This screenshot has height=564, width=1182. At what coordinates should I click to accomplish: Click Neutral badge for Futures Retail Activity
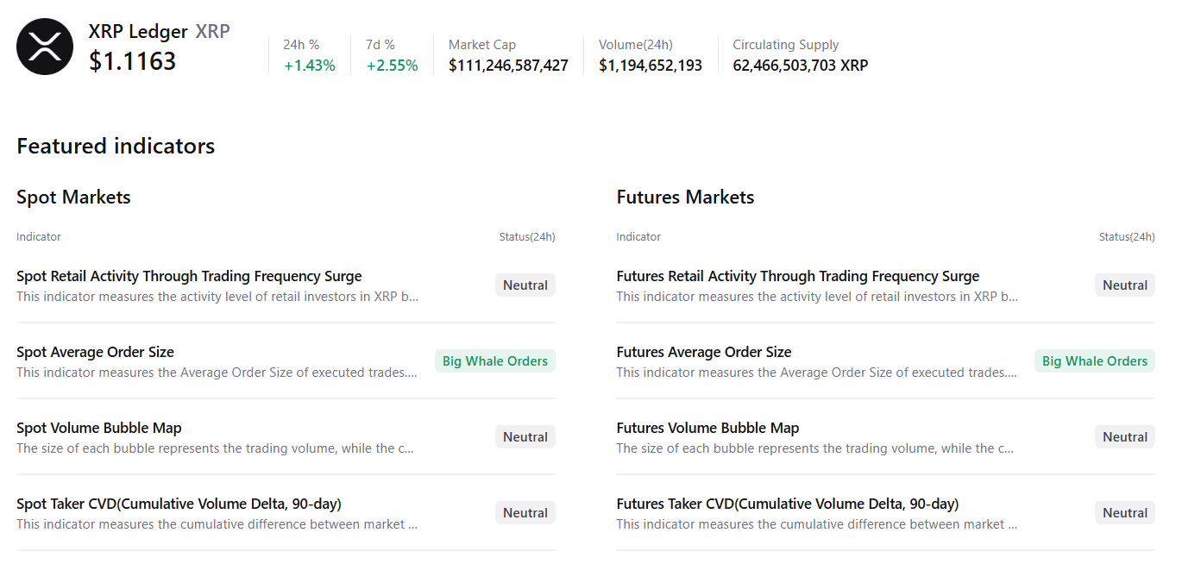tap(1125, 285)
